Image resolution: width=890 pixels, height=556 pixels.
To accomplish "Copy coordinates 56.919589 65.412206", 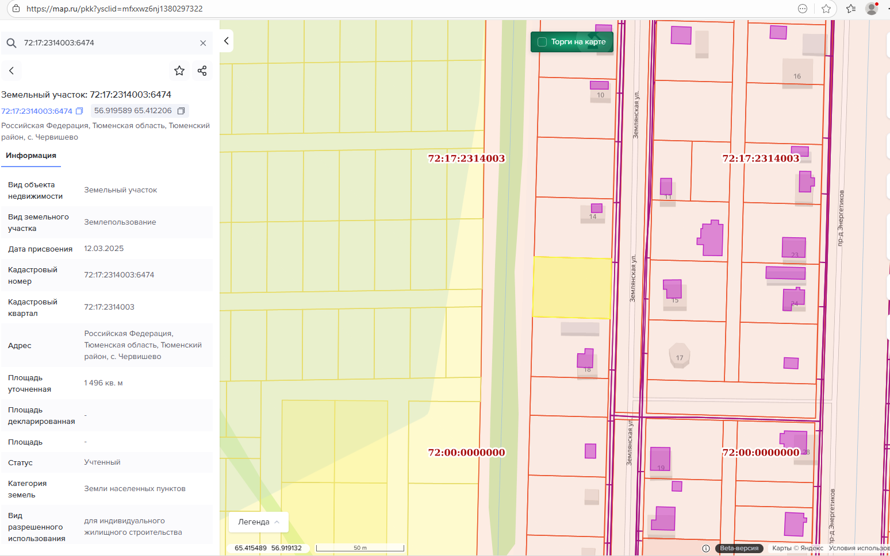I will [181, 111].
